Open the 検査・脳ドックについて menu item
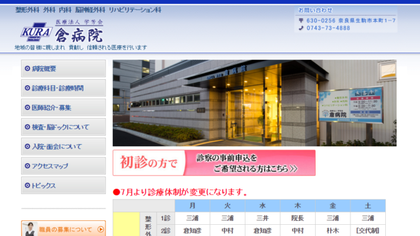 64,127
